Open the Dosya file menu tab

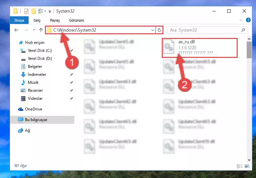pos(19,20)
